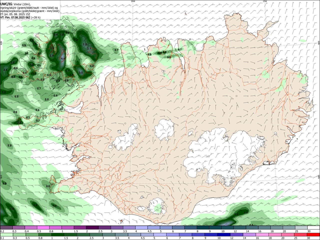Click the '20W' longitude label at top

(x=133, y=1)
